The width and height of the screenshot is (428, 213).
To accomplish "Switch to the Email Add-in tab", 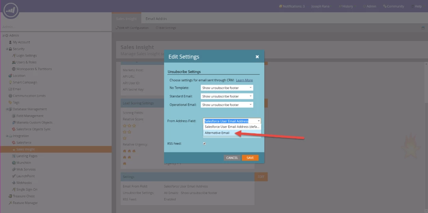I will click(x=156, y=19).
